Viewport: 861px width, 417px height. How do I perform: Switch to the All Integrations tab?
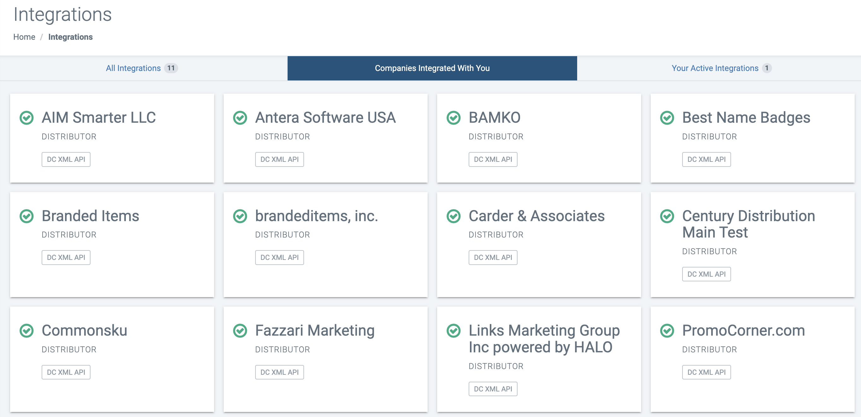pyautogui.click(x=142, y=68)
